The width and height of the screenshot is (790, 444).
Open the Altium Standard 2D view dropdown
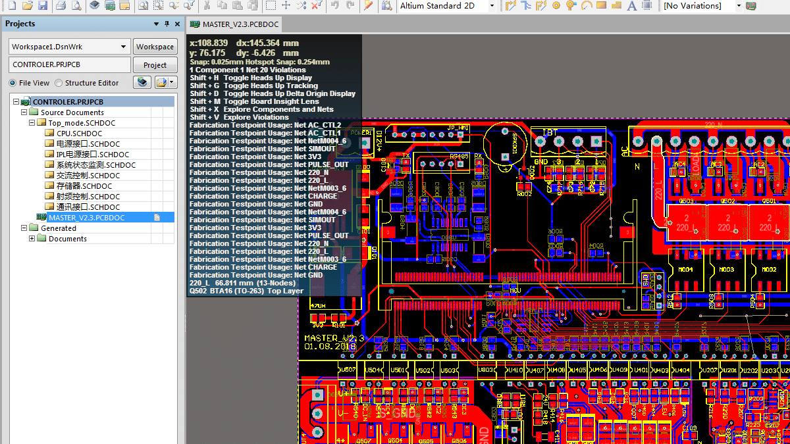click(492, 6)
